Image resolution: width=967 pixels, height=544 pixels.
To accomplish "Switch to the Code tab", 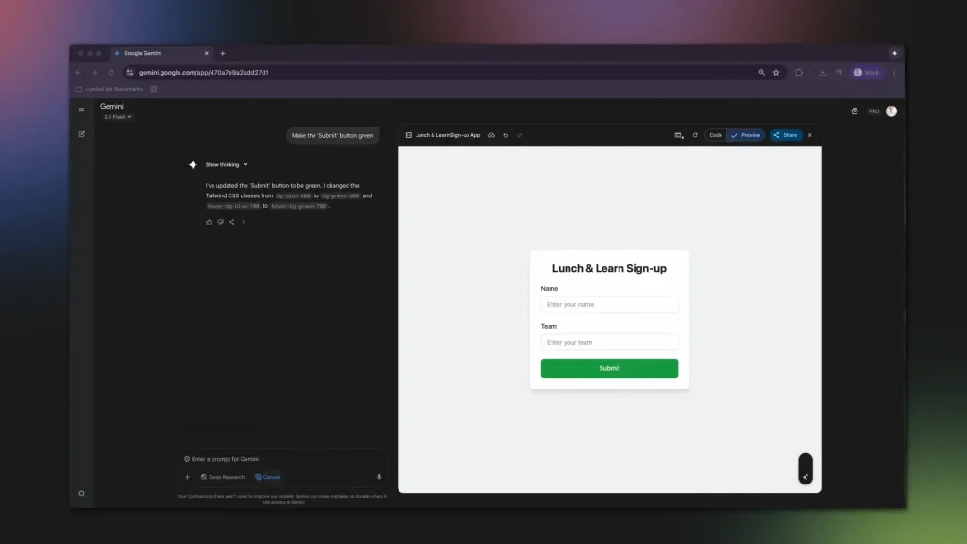I will tap(715, 135).
